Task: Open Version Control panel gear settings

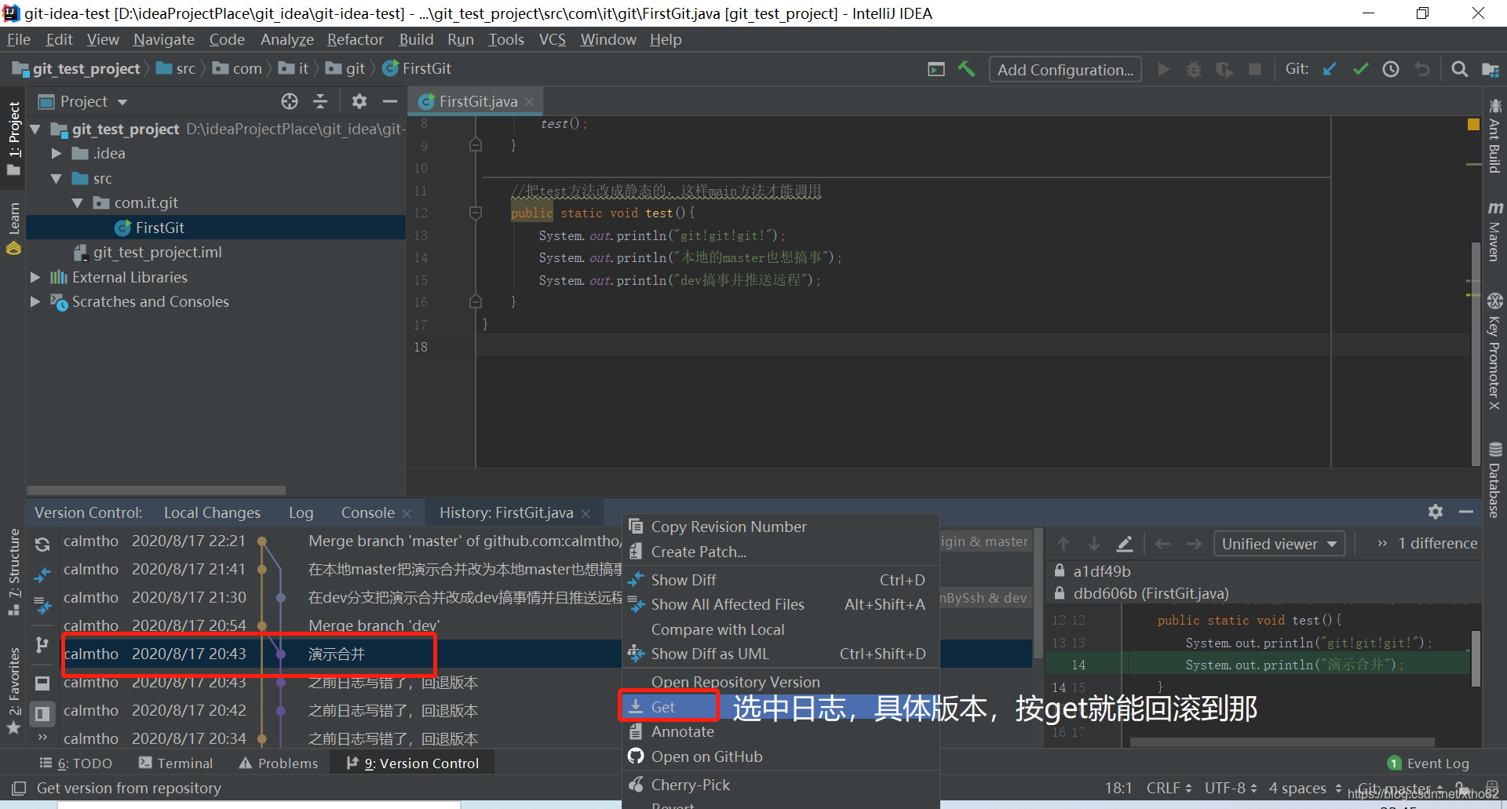Action: [x=1436, y=512]
